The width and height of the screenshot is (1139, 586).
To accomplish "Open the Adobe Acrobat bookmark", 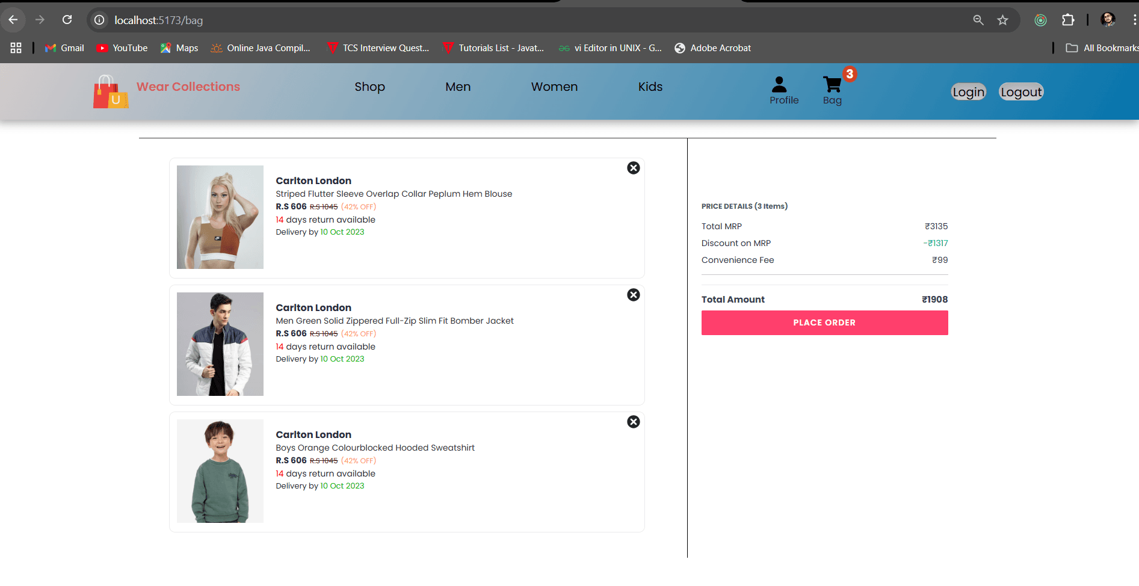I will coord(713,48).
